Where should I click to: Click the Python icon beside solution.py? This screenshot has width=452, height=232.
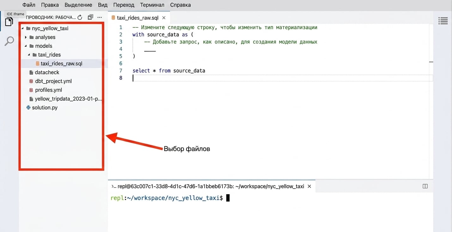click(28, 108)
